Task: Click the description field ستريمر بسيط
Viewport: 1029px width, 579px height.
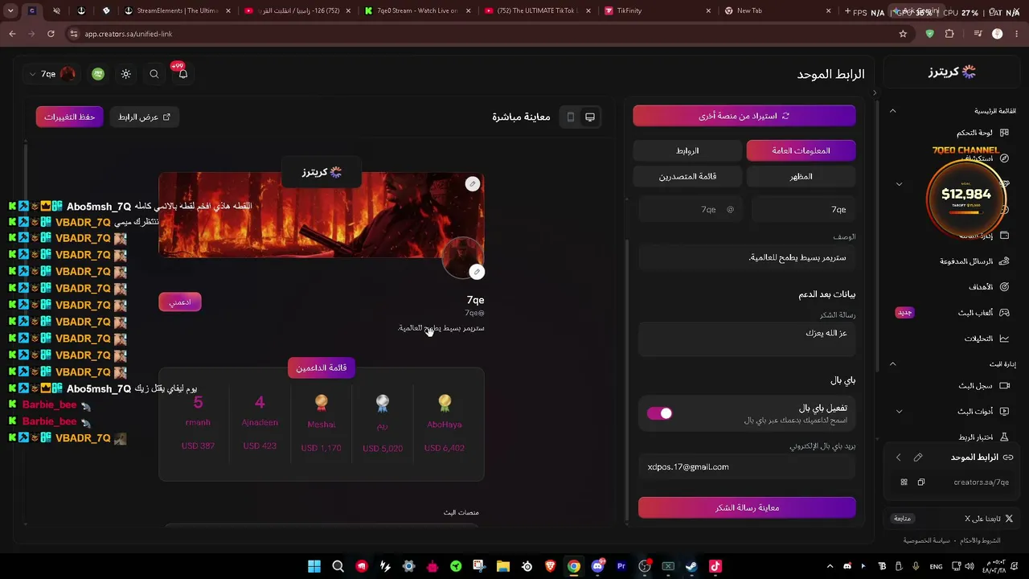Action: click(x=748, y=258)
